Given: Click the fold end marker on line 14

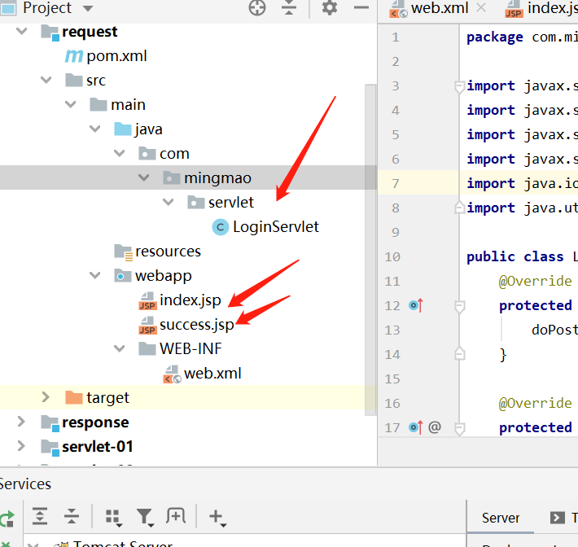Looking at the screenshot, I should click(x=459, y=353).
